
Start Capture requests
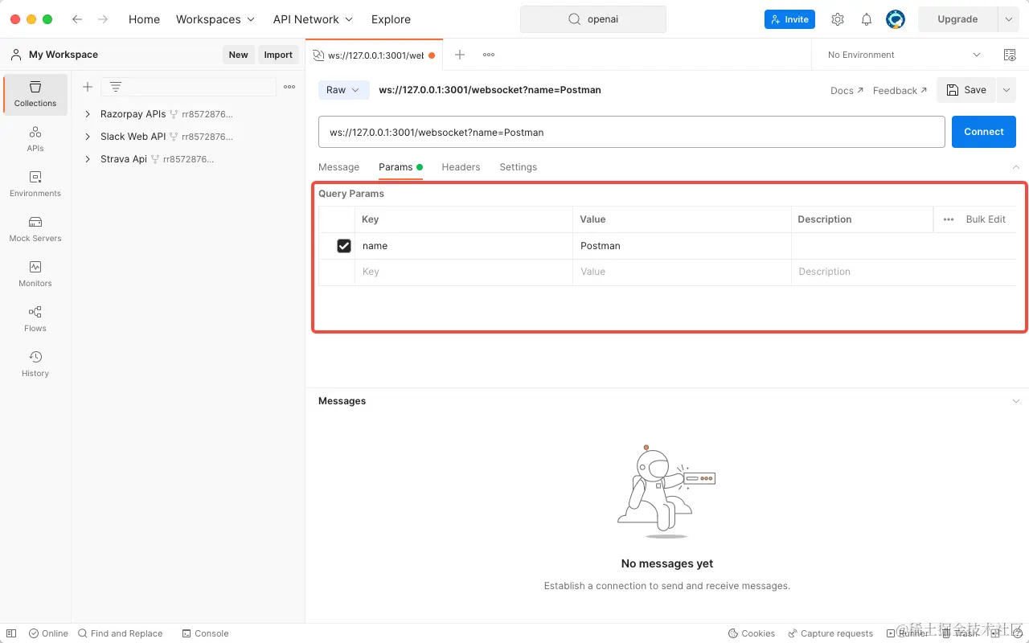[x=830, y=633]
